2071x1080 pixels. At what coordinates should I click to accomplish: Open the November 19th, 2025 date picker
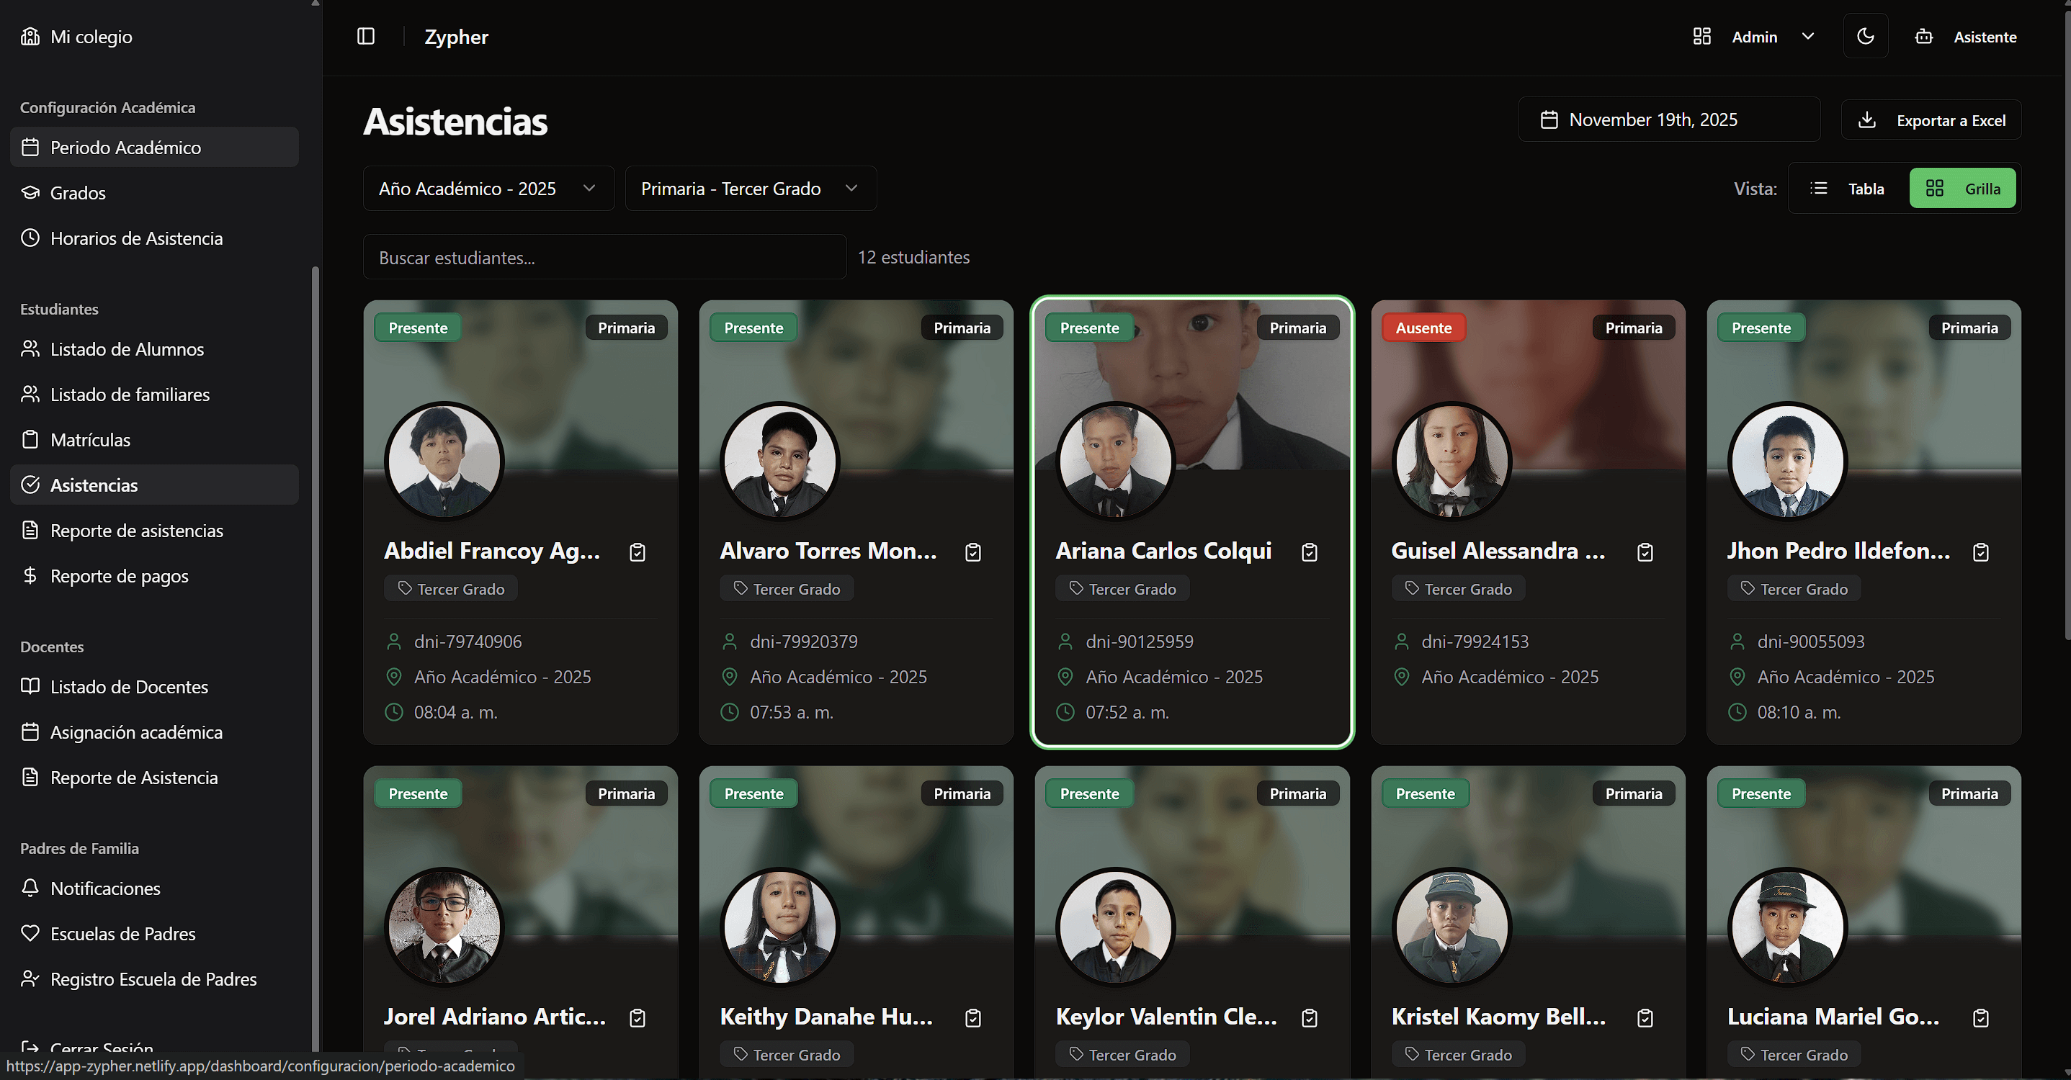(1669, 120)
